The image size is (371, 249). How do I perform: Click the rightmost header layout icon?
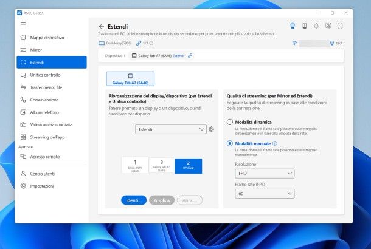(340, 26)
